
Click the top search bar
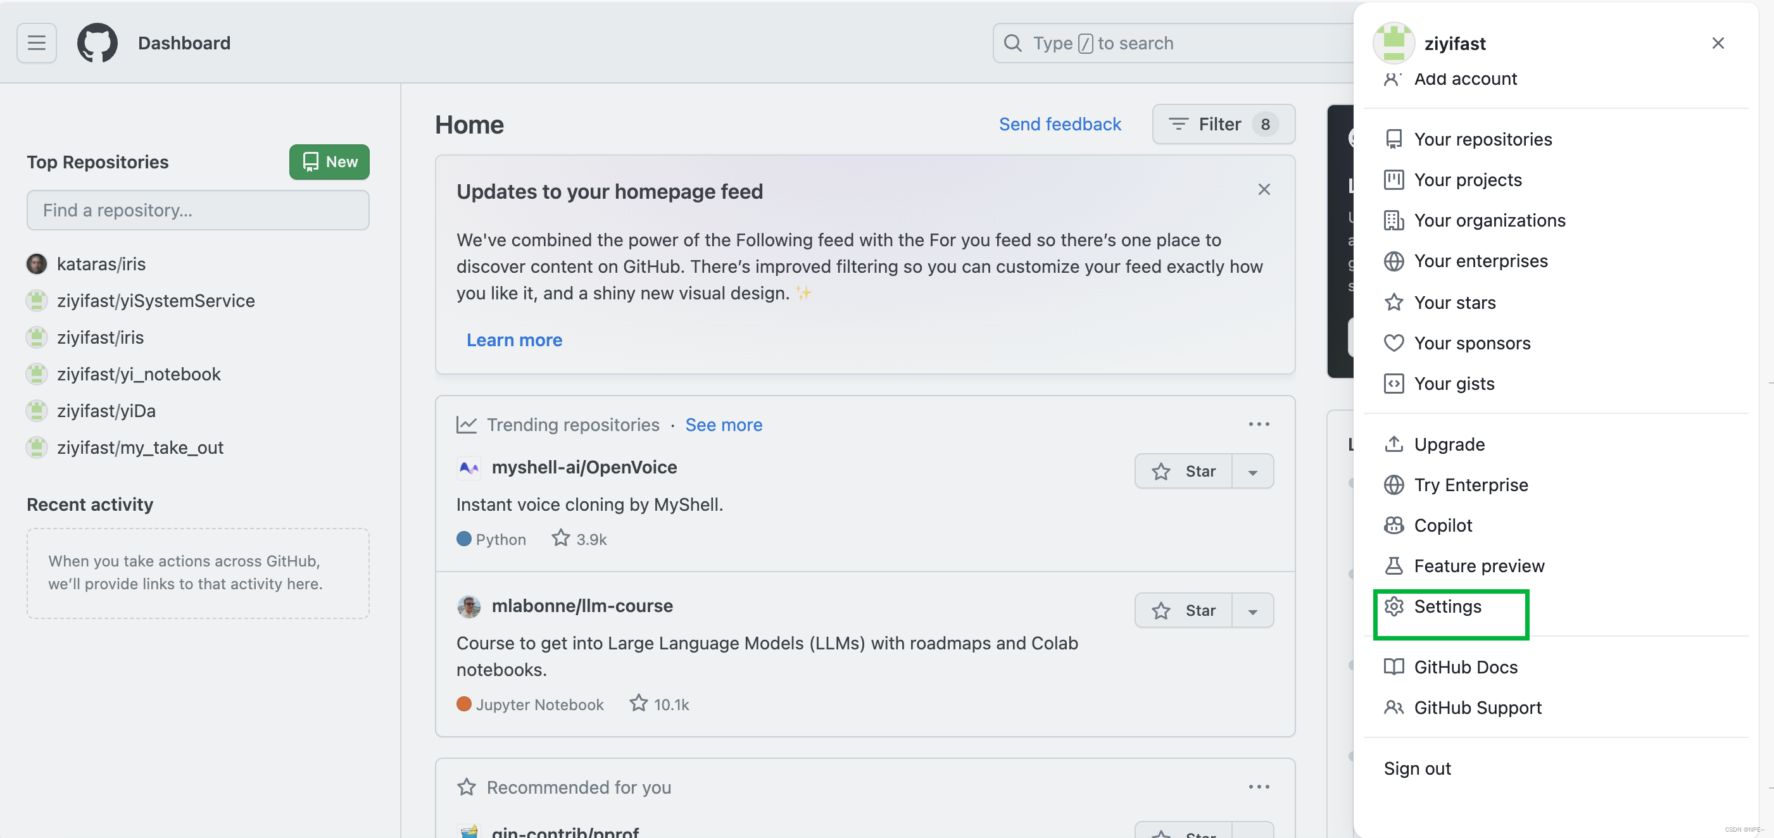1173,42
